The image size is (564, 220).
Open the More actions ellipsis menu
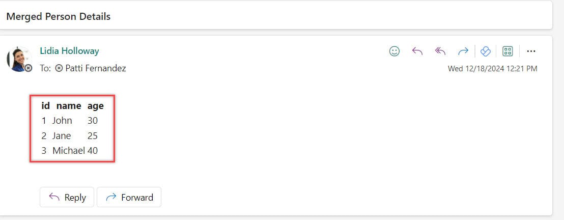pos(531,51)
